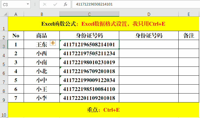The width and height of the screenshot is (200, 118).
Task: Select row 2 header
Action: [4, 35]
